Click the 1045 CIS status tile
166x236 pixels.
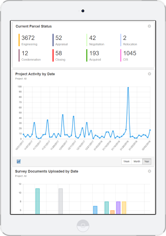(128, 55)
